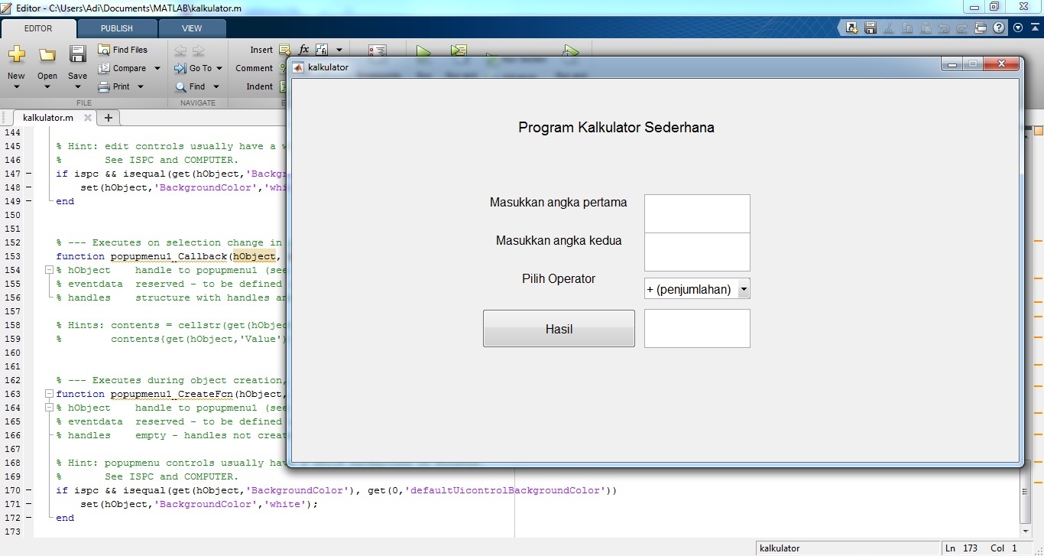The height and width of the screenshot is (556, 1044).
Task: Switch to the PUBLISH ribbon tab
Action: coord(116,28)
